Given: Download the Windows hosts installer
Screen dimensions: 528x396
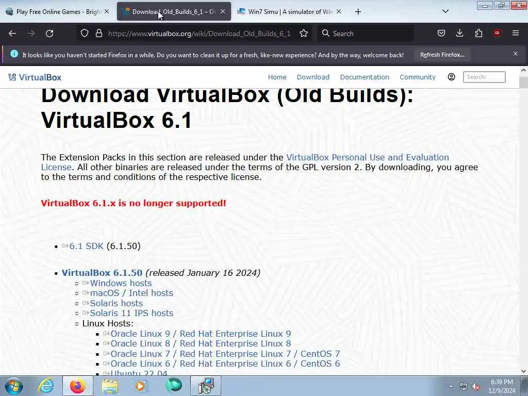Looking at the screenshot, I should pyautogui.click(x=121, y=283).
